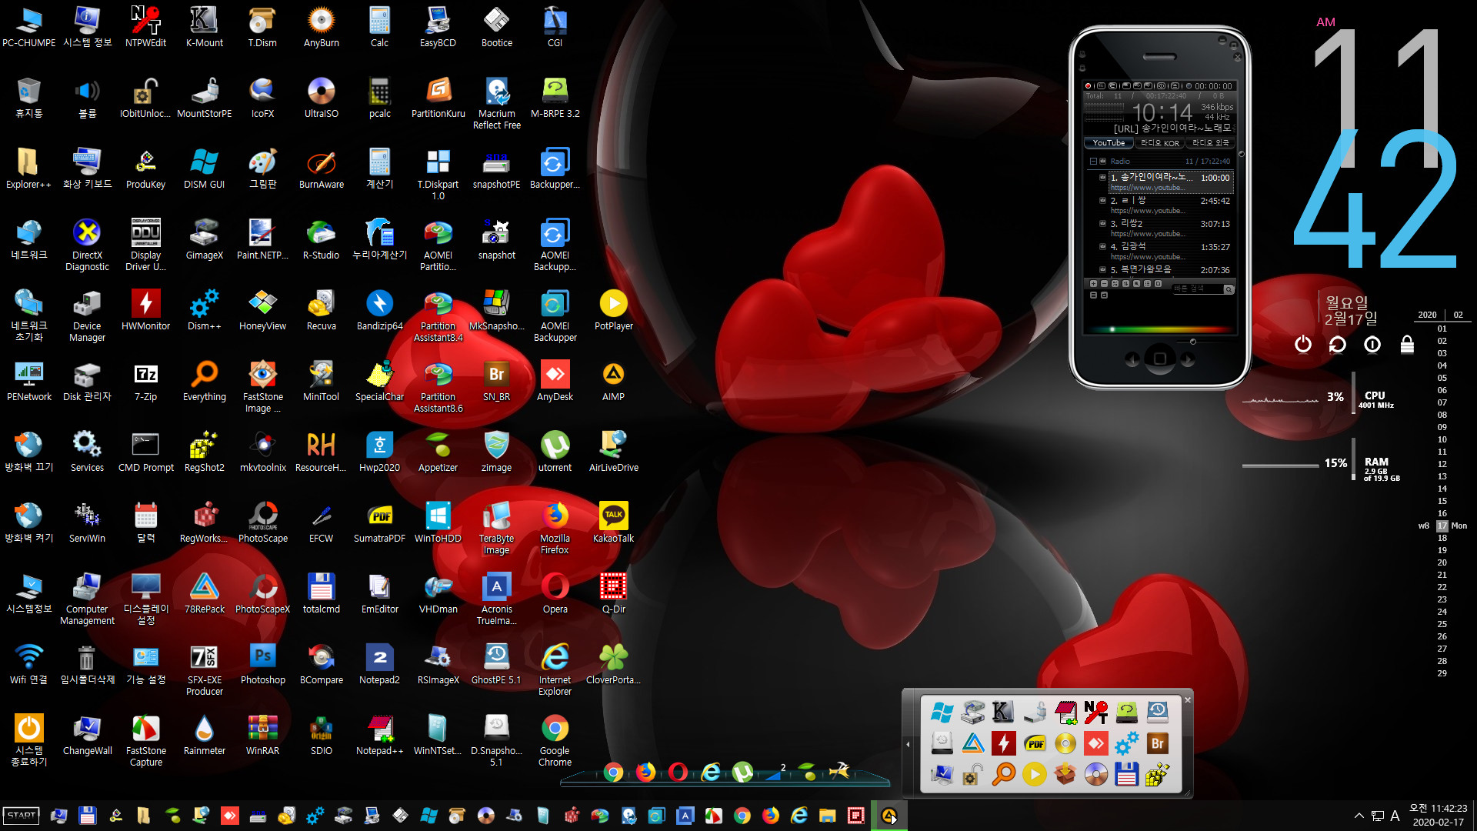Click Bridge (Br) icon in launcher panel
This screenshot has height=831, width=1477.
click(1157, 743)
